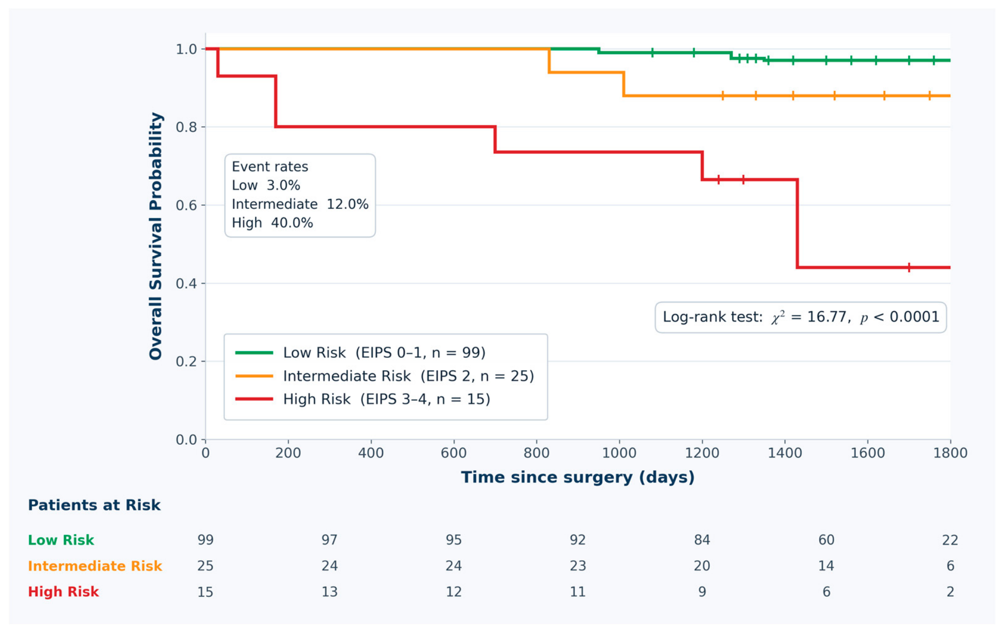This screenshot has height=632, width=1003.
Task: Click the 1000 tick label on the x-axis
Action: [619, 453]
